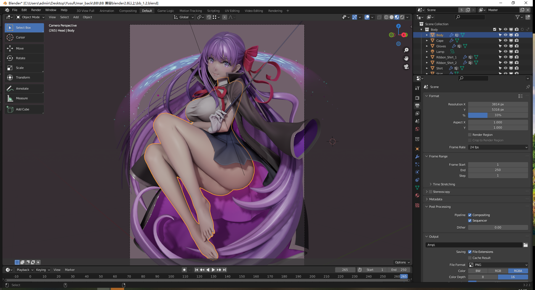Open the Render menu
The height and width of the screenshot is (290, 535).
[x=36, y=10]
